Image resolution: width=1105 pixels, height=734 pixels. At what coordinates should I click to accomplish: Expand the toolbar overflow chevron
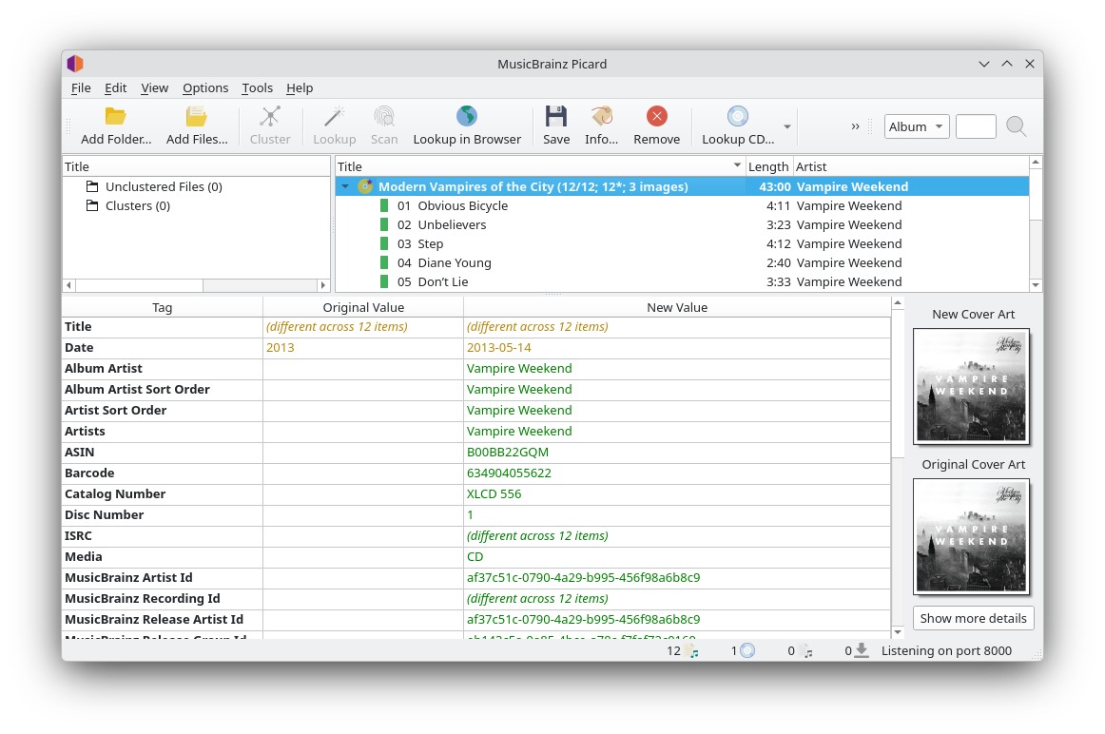(x=855, y=126)
